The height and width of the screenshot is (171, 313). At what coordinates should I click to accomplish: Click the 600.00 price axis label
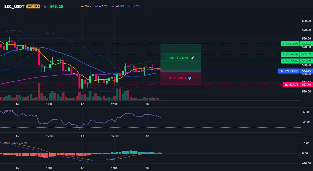pos(306,21)
